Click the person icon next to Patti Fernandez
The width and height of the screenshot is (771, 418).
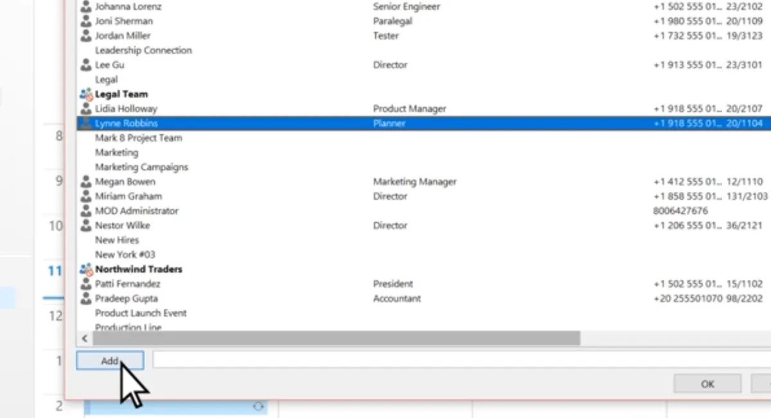86,284
